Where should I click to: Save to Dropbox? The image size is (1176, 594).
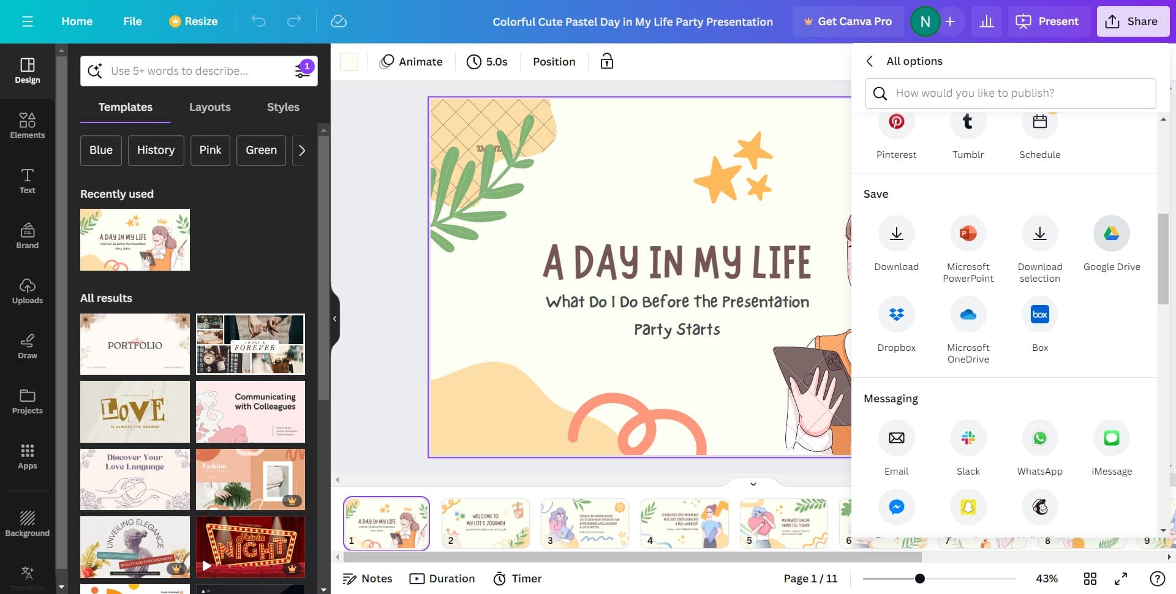point(896,315)
